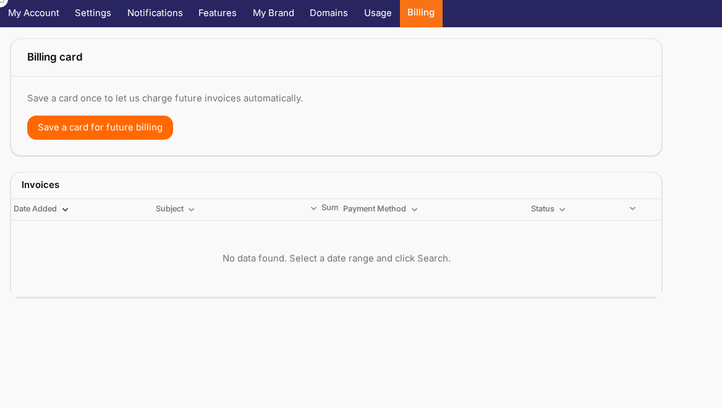722x408 pixels.
Task: Click the 'Save a card once' description
Action: [x=165, y=98]
